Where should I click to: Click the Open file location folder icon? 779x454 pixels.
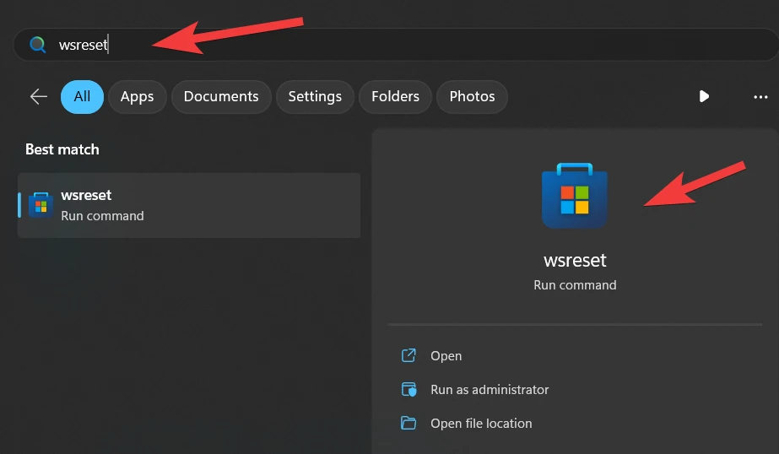click(x=408, y=424)
